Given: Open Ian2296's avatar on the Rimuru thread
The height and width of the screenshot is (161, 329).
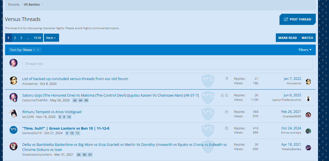Looking at the screenshot, I should point(14,114).
